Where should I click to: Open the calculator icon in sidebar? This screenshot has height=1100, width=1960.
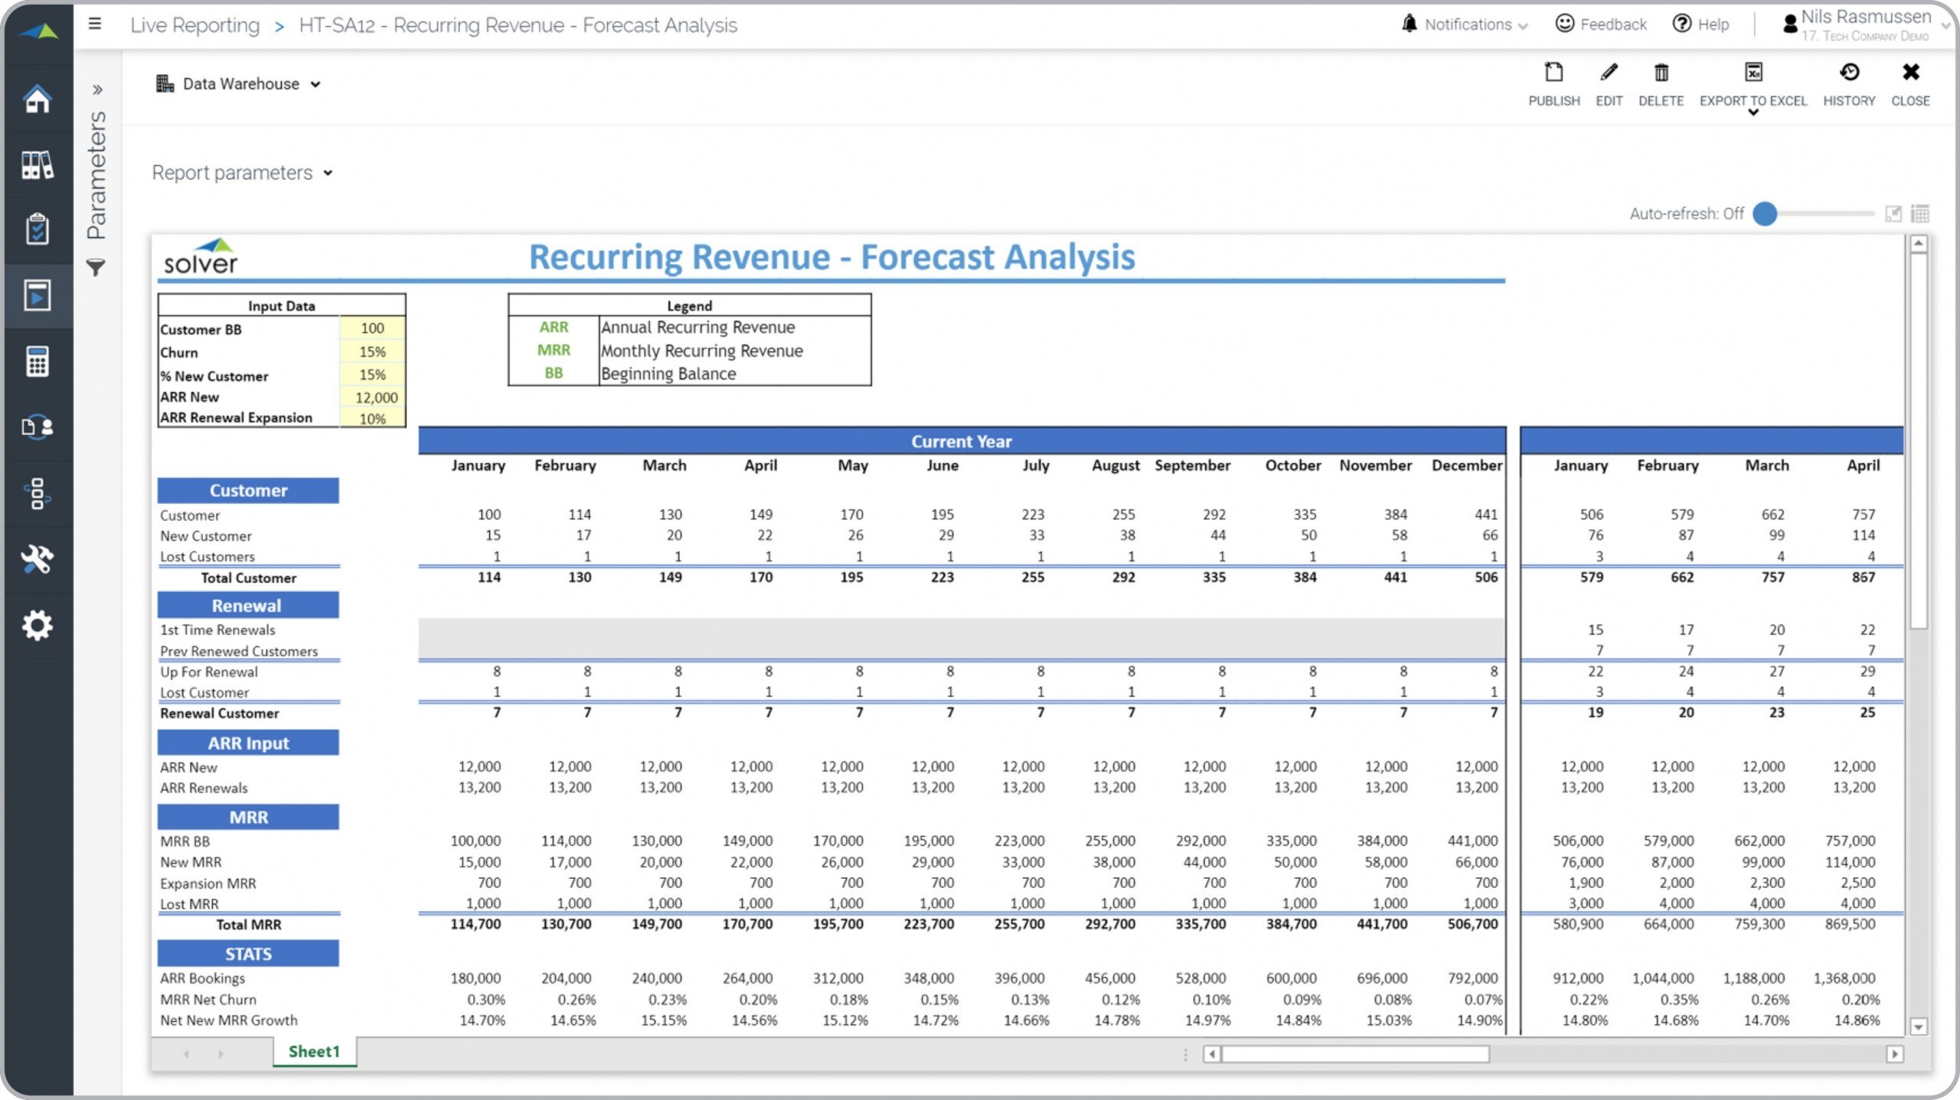[x=37, y=361]
